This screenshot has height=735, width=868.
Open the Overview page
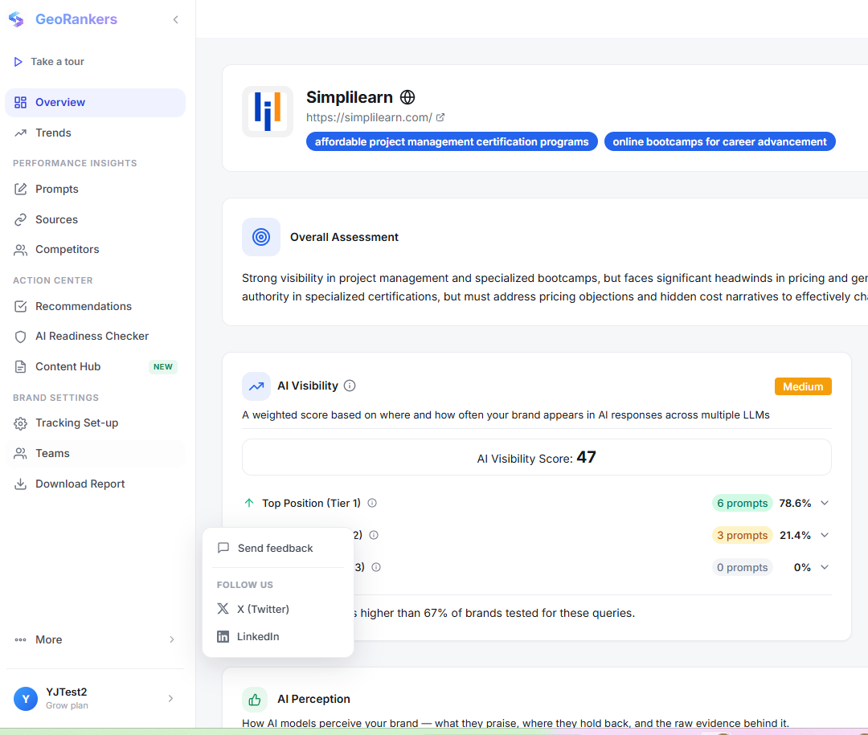coord(95,102)
